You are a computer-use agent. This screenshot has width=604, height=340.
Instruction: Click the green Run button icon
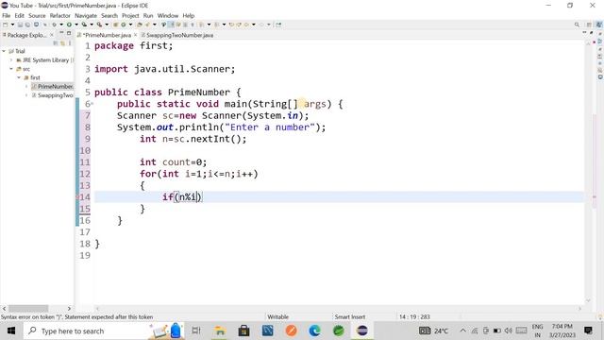[69, 25]
